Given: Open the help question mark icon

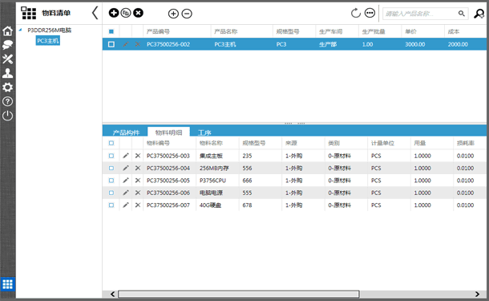Looking at the screenshot, I should [7, 101].
